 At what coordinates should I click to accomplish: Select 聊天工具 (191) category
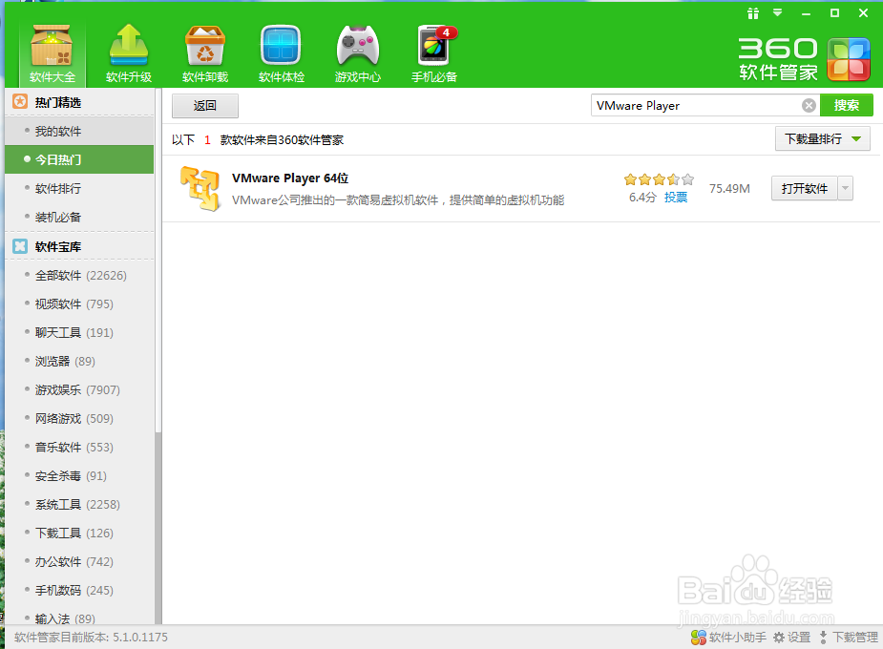pyautogui.click(x=79, y=333)
